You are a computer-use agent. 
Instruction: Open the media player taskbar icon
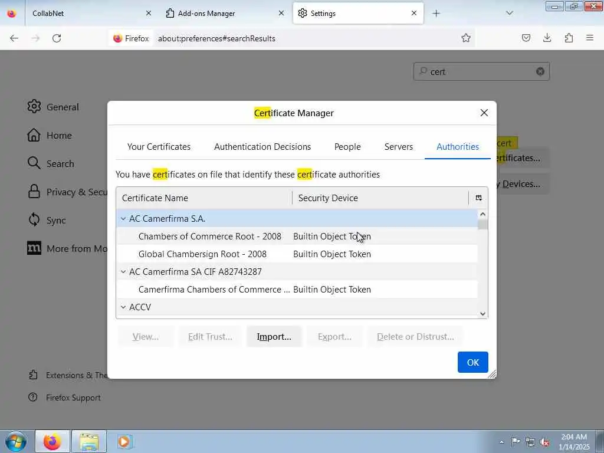tap(124, 442)
